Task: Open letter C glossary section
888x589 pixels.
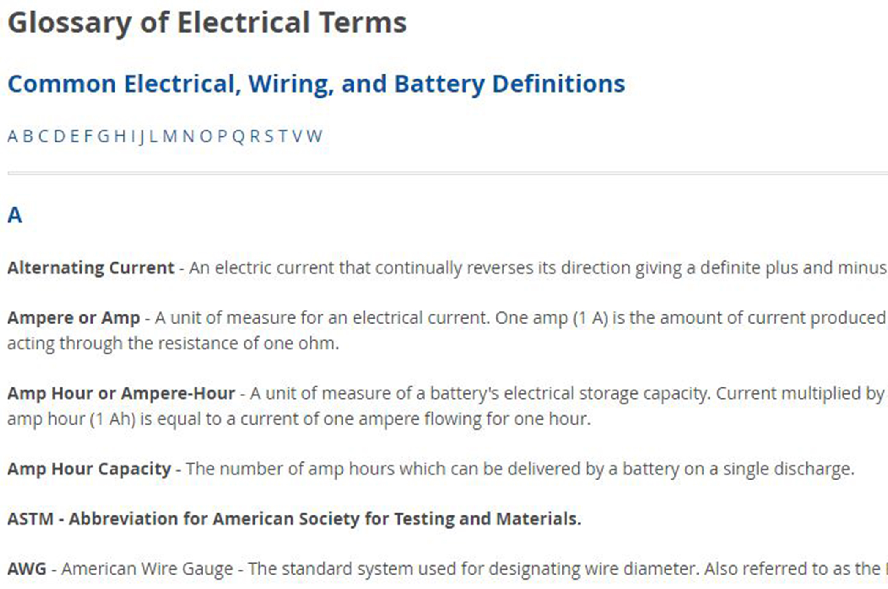Action: coord(43,136)
